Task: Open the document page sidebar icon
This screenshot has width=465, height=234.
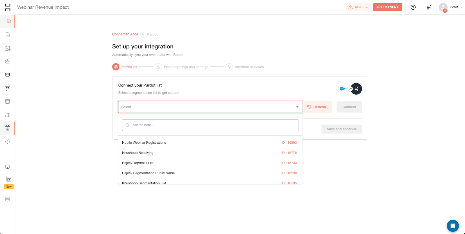Action: [x=8, y=35]
